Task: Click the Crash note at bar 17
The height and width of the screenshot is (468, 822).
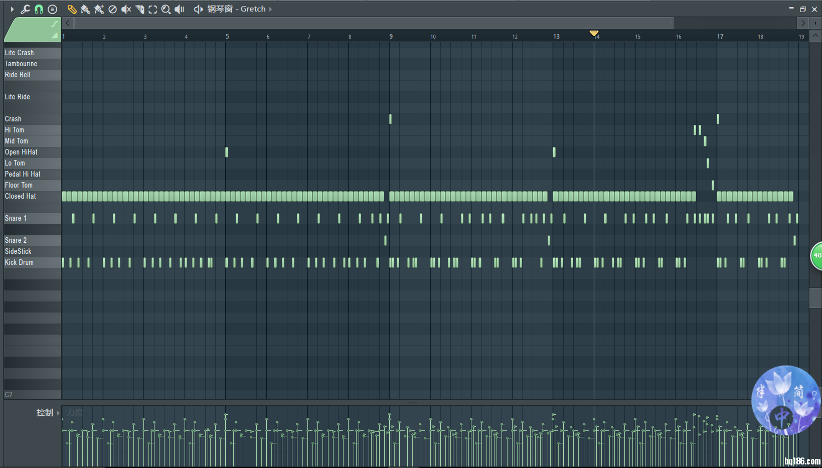Action: point(718,119)
